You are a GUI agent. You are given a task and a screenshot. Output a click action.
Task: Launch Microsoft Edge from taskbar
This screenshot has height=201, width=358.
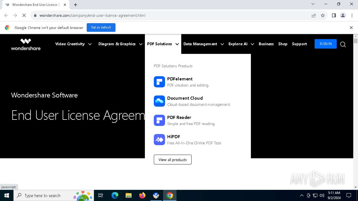click(115, 195)
